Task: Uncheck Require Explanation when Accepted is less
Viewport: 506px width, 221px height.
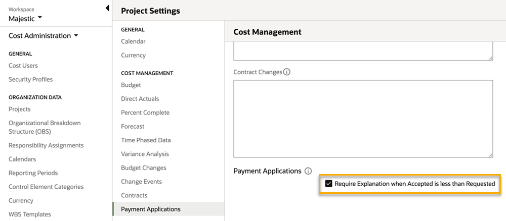Action: (329, 184)
